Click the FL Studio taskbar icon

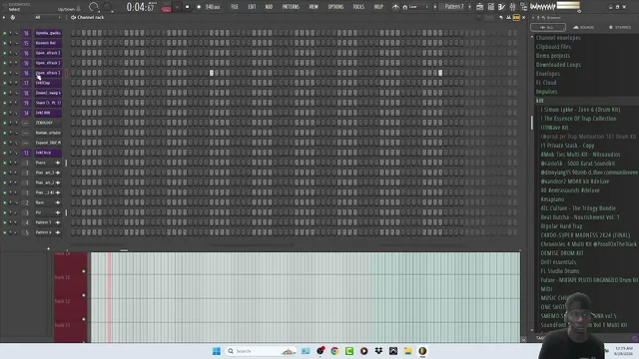[x=422, y=351]
